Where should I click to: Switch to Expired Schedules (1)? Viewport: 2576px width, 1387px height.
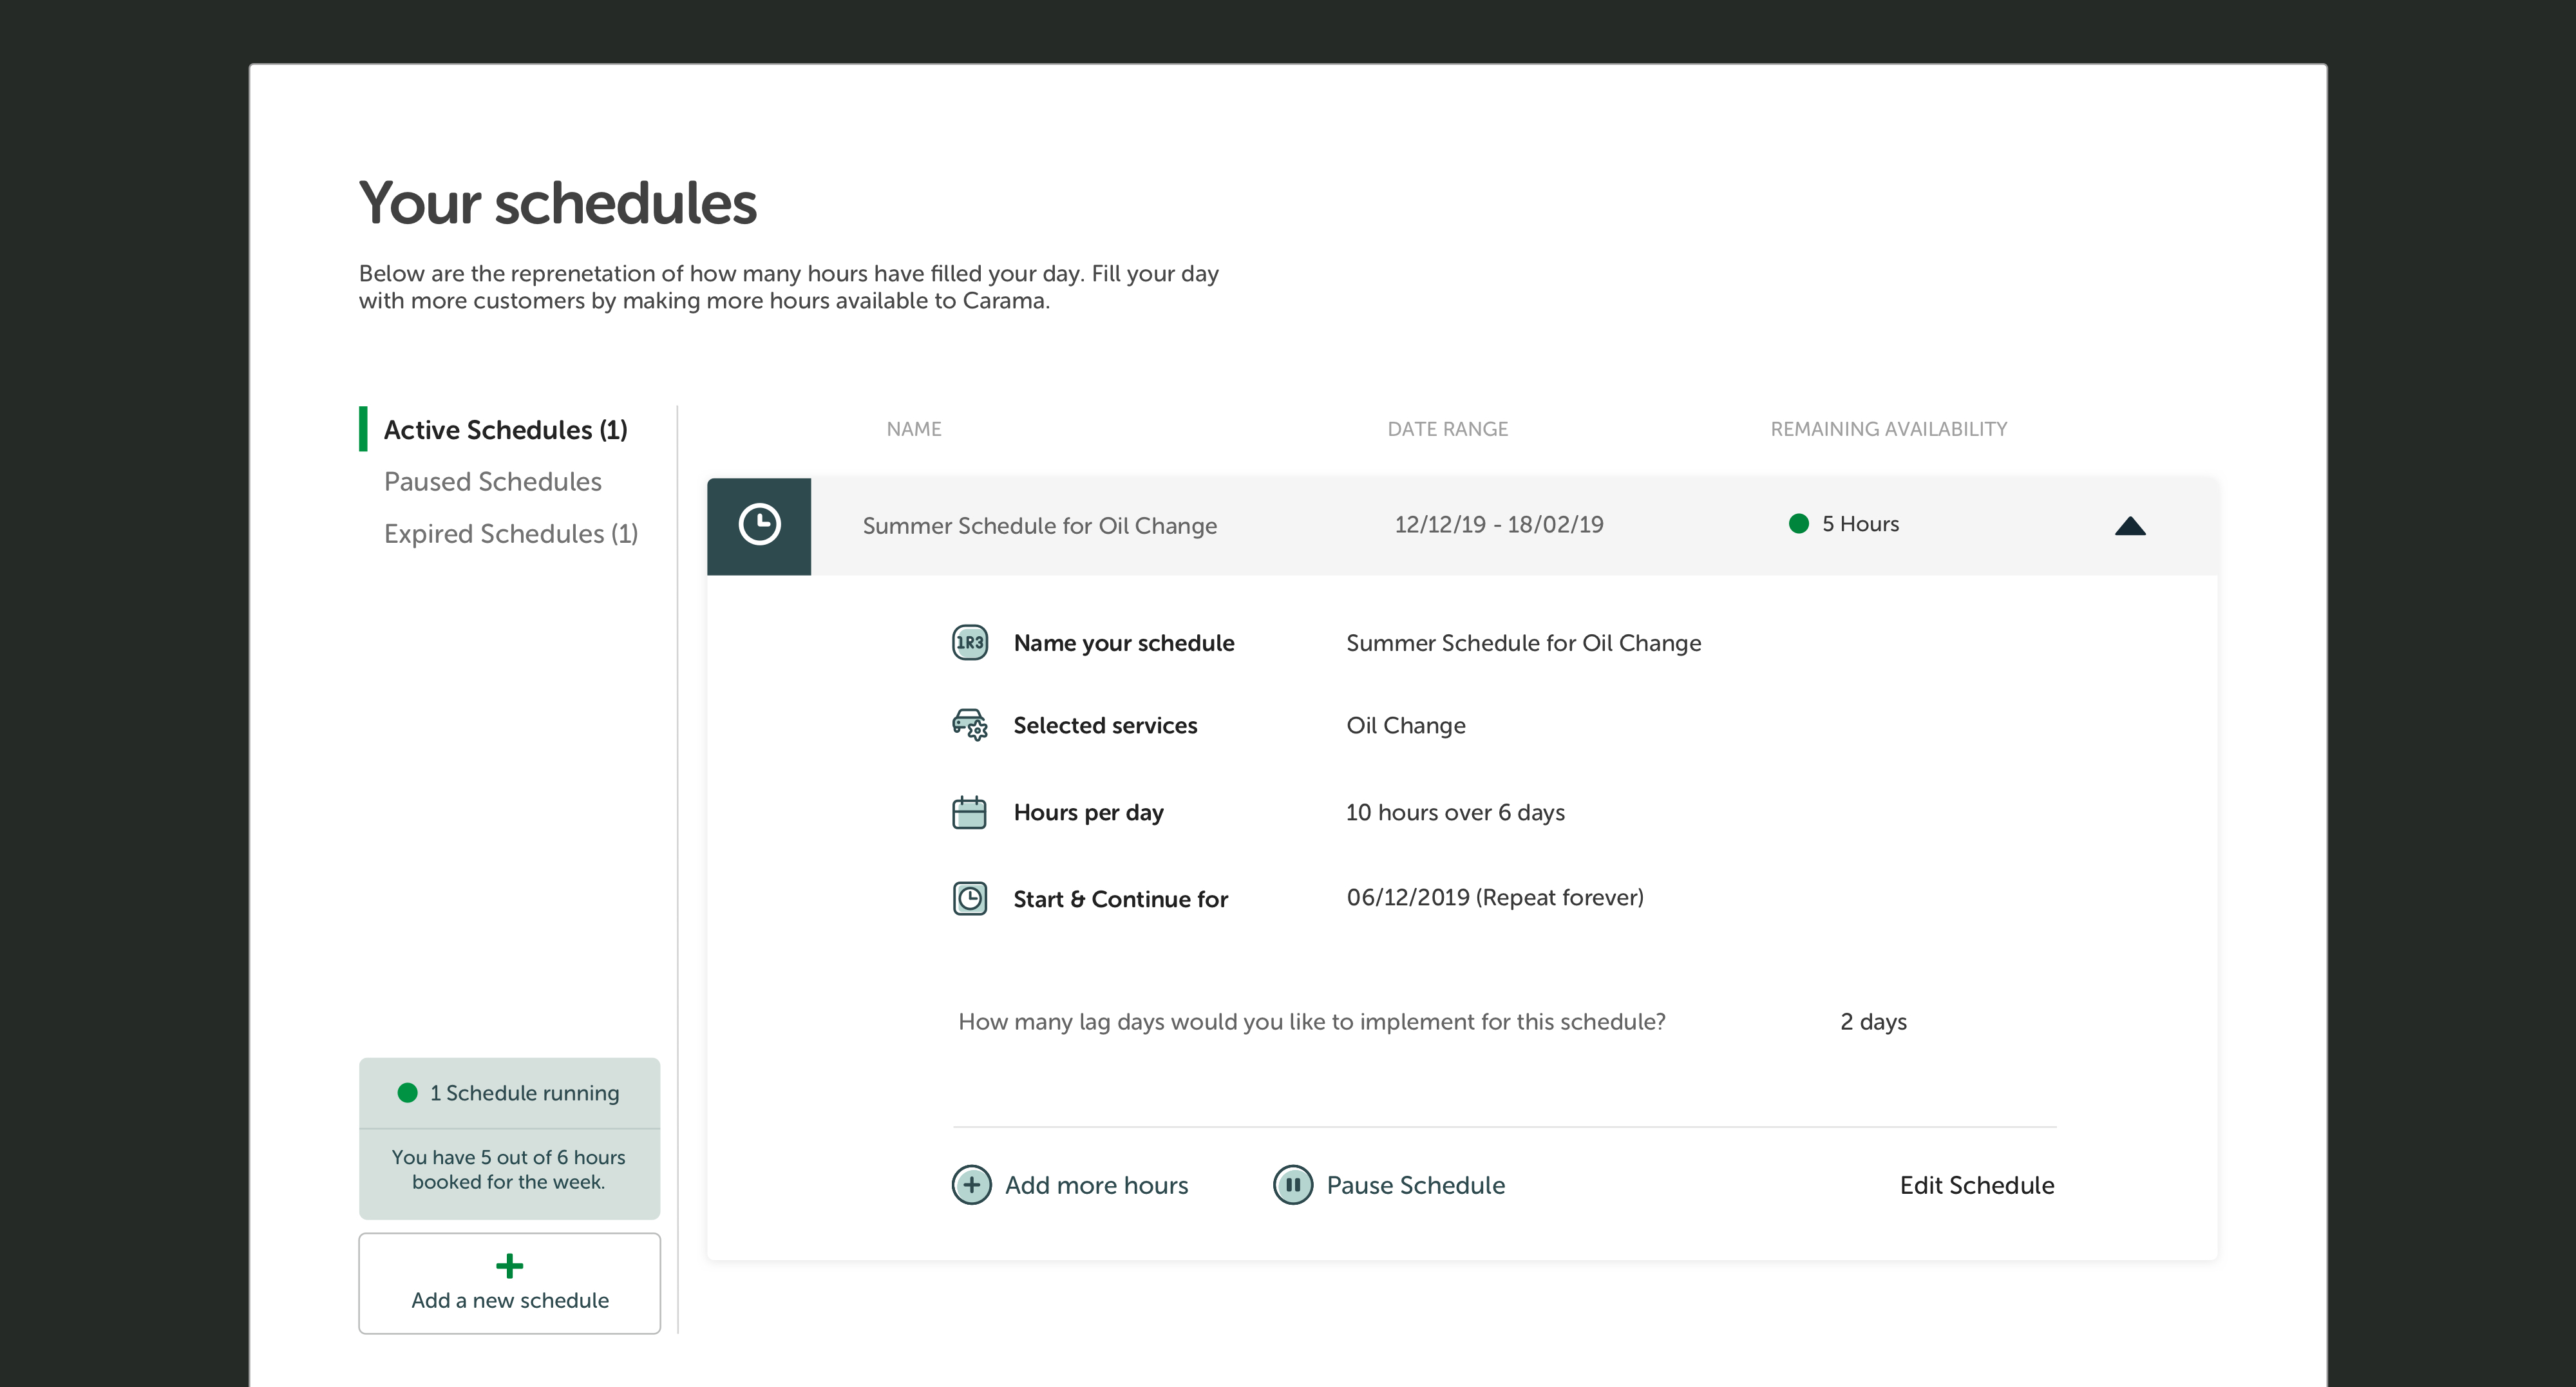[511, 534]
